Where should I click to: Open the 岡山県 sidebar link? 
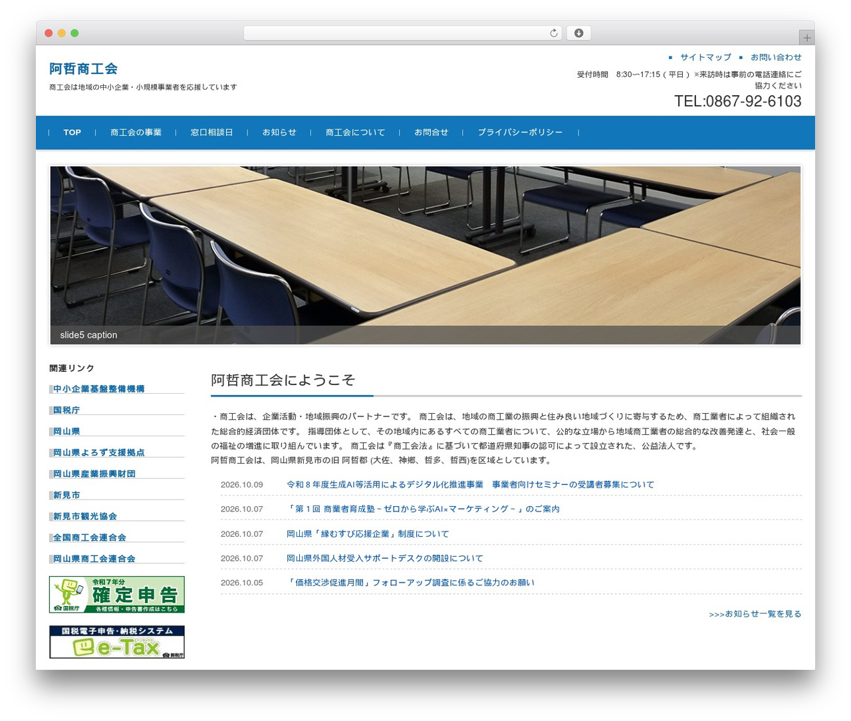(x=66, y=432)
